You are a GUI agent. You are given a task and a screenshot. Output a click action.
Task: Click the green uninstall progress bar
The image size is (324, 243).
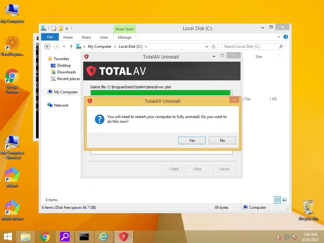(x=161, y=93)
